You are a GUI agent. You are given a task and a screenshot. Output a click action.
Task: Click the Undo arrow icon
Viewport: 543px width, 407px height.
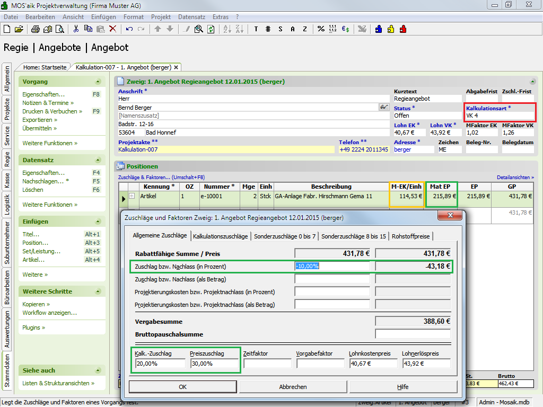pyautogui.click(x=129, y=29)
